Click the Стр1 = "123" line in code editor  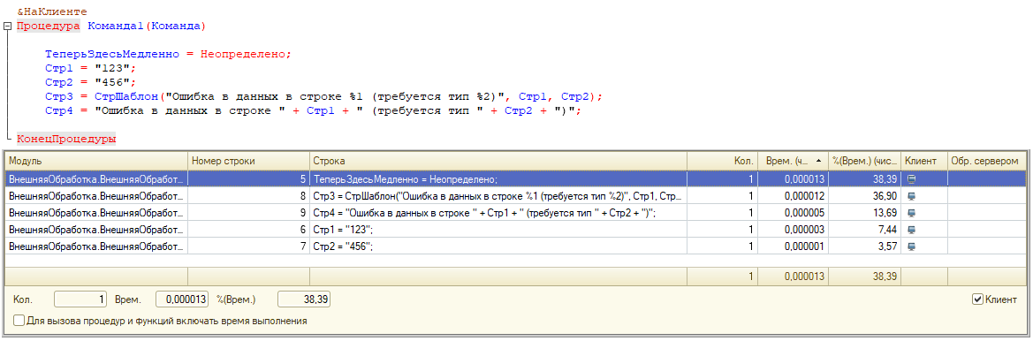point(89,68)
